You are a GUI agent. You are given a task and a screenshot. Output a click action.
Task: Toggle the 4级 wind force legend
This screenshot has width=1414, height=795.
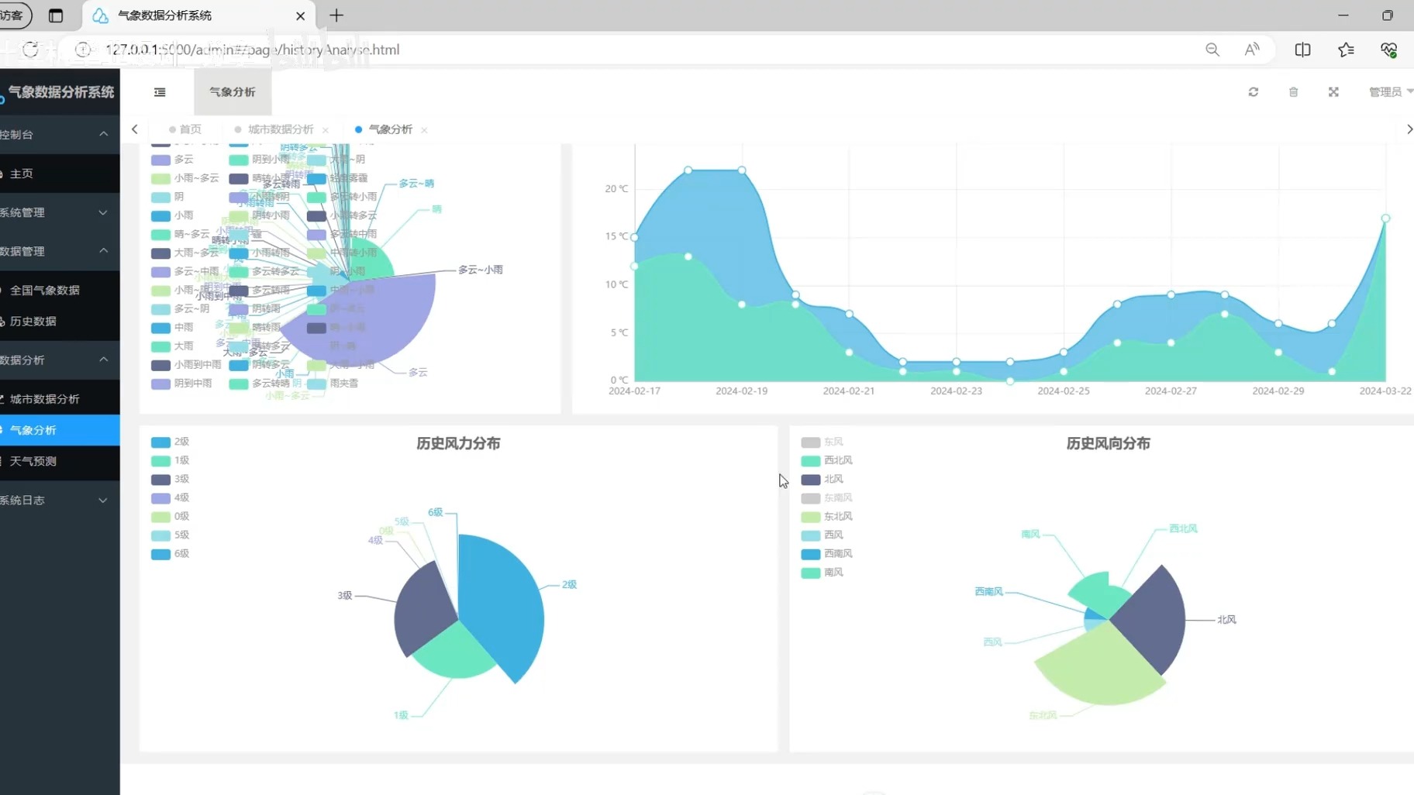[170, 497]
